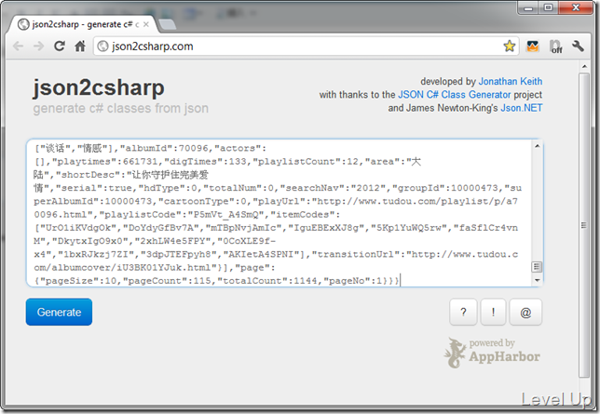Click the json2csharp heading title

(x=99, y=87)
